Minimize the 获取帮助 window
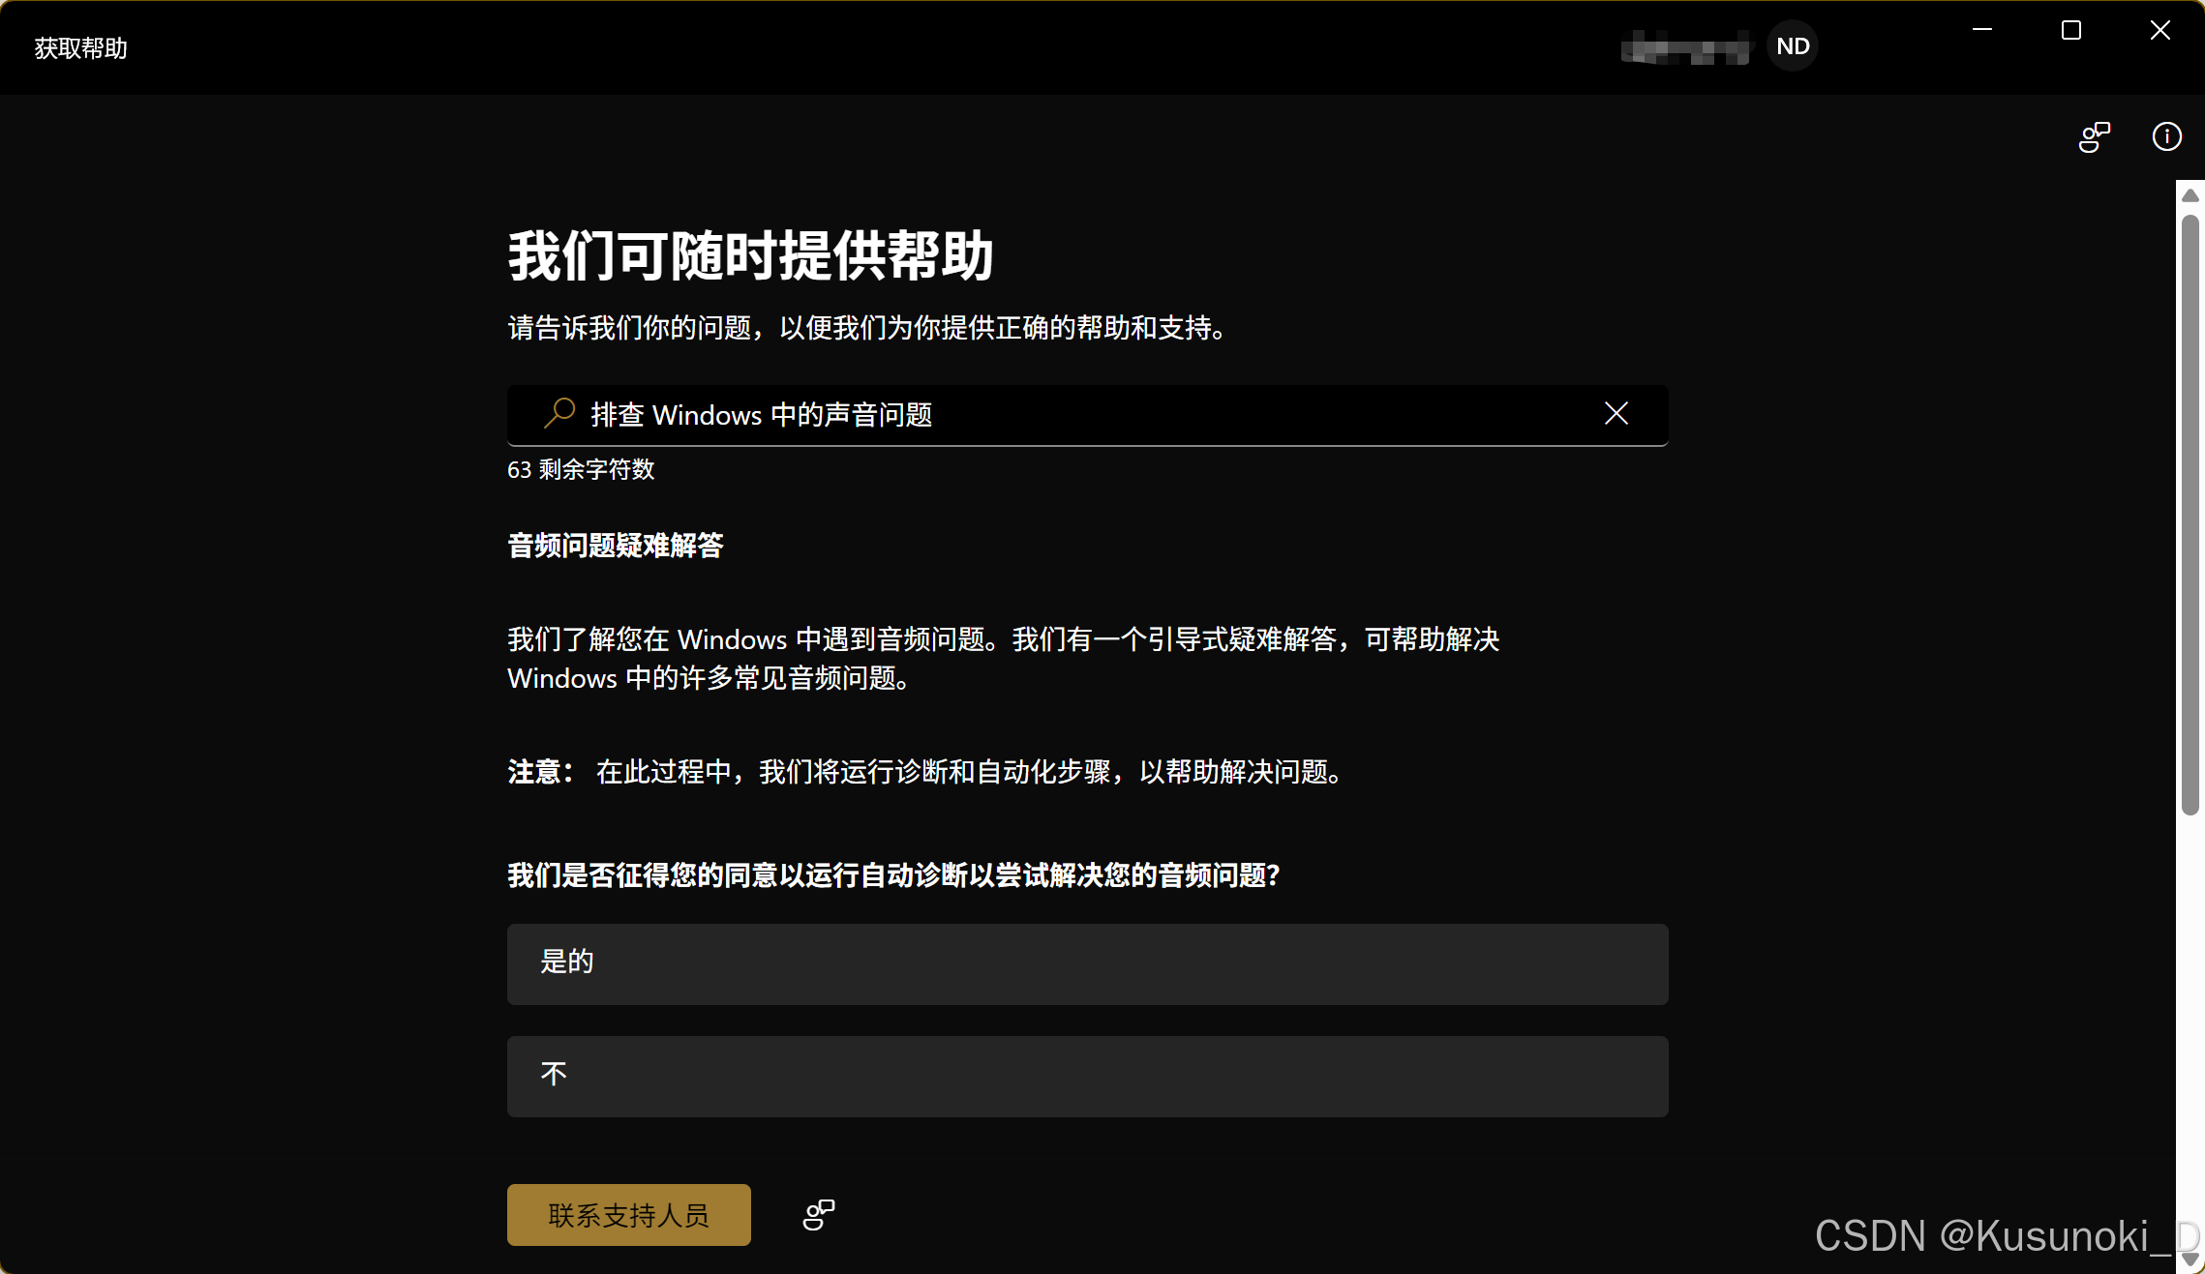 (1981, 31)
